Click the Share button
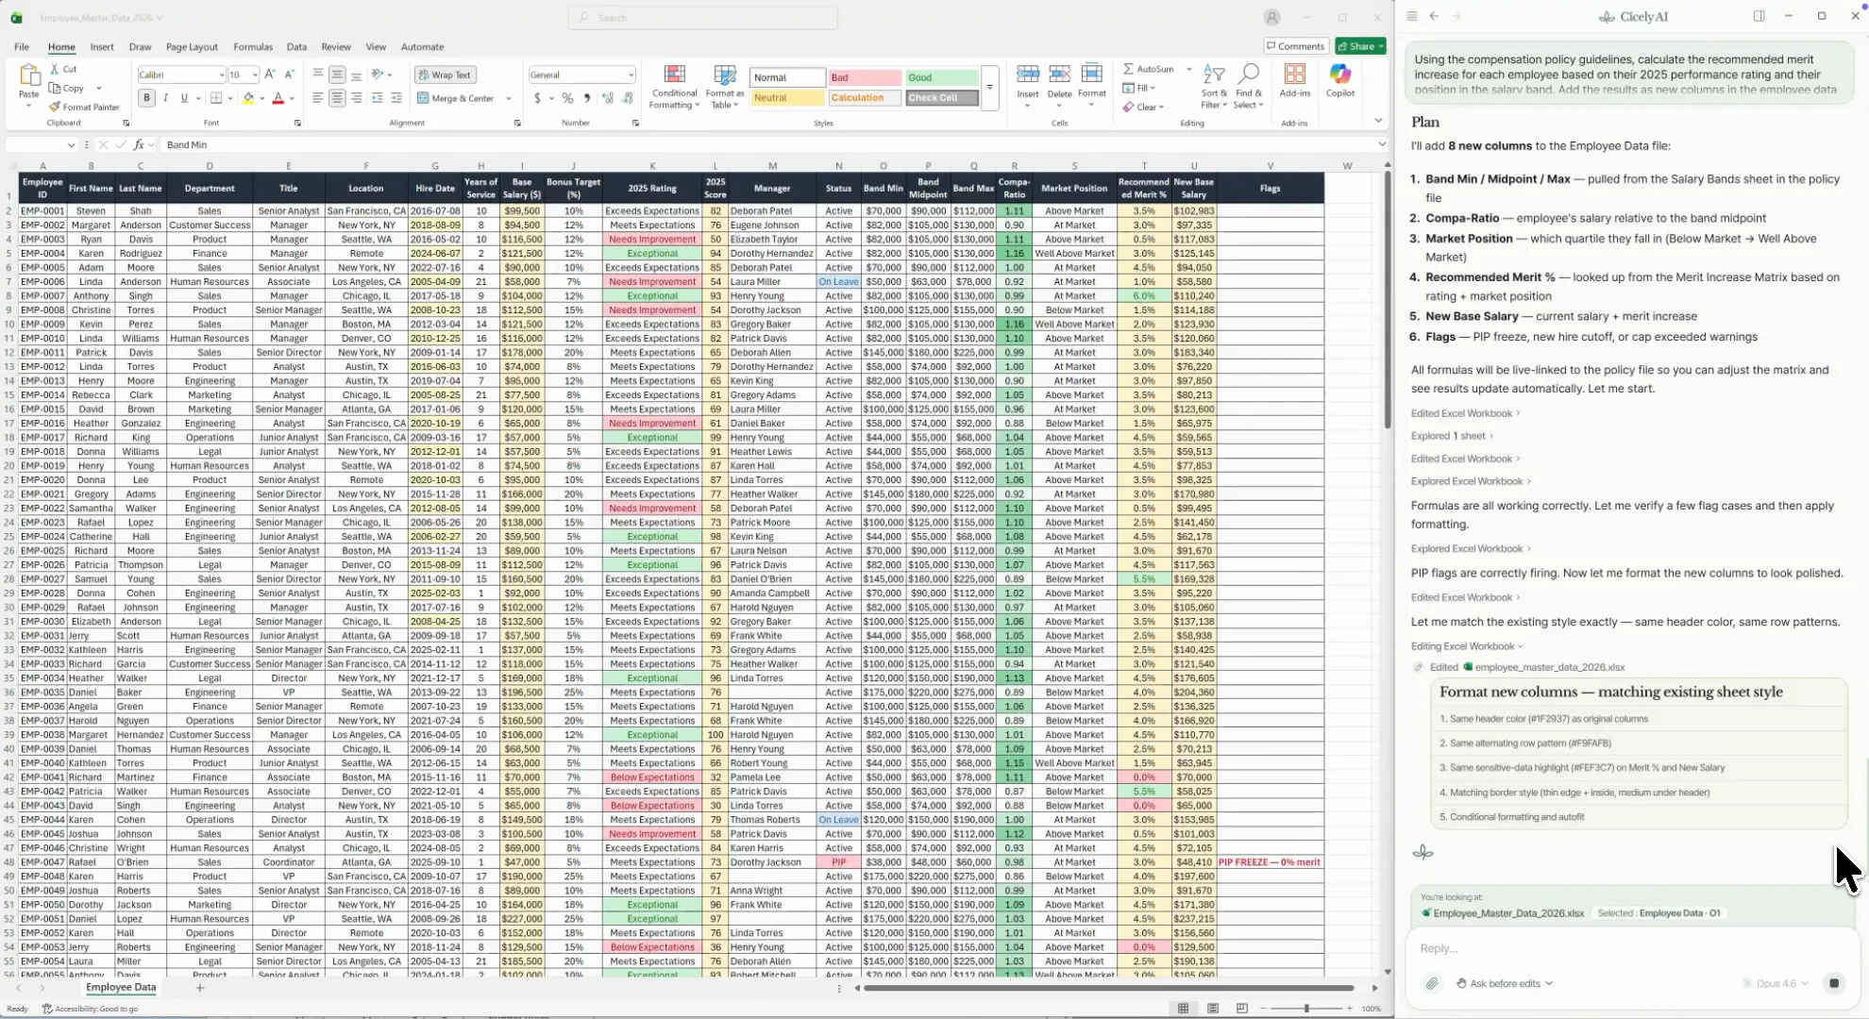 1360,46
